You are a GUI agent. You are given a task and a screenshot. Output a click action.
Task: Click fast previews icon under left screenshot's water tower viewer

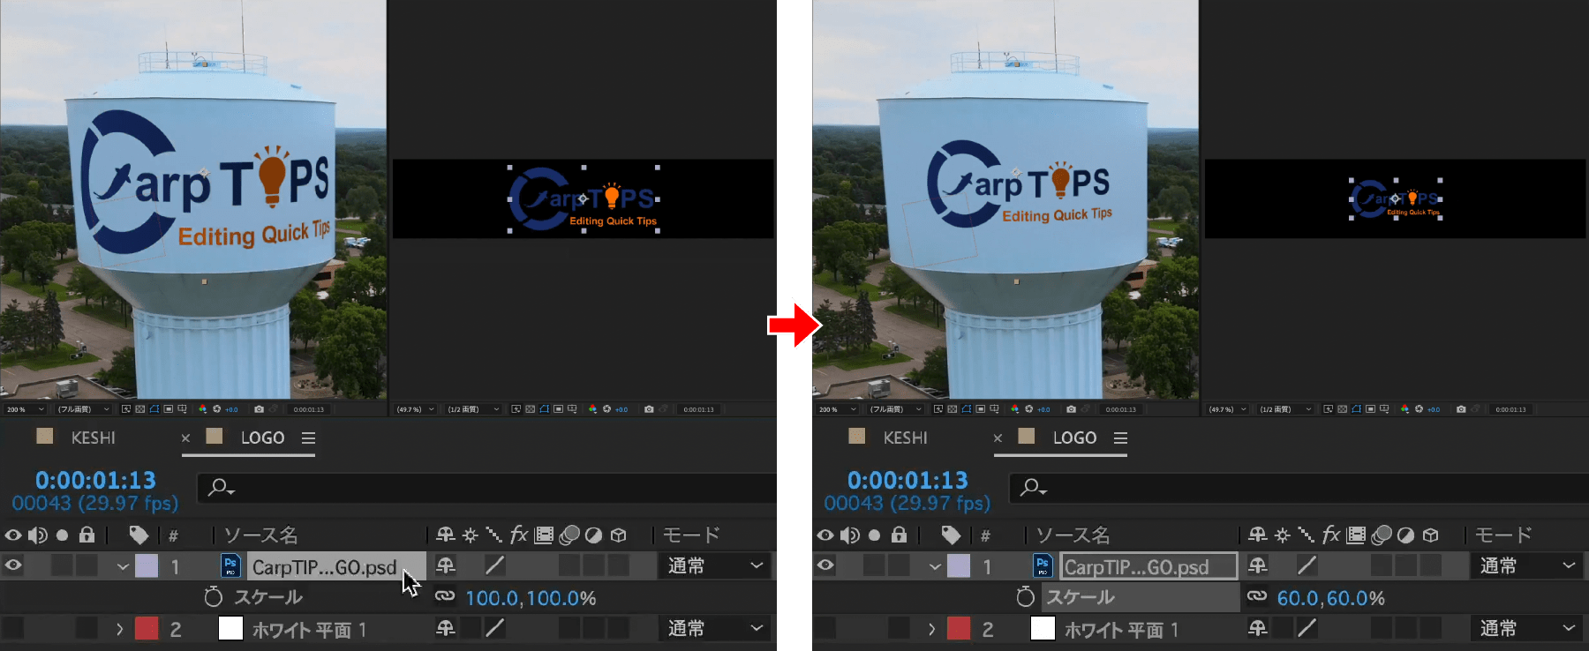coord(126,409)
